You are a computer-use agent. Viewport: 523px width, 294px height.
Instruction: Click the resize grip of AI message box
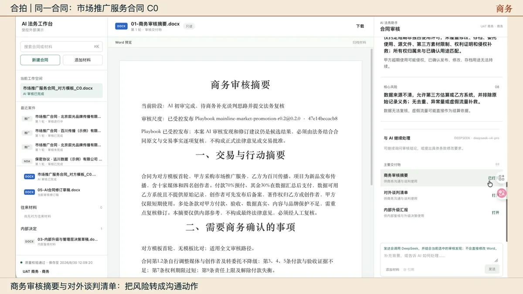[x=496, y=261]
